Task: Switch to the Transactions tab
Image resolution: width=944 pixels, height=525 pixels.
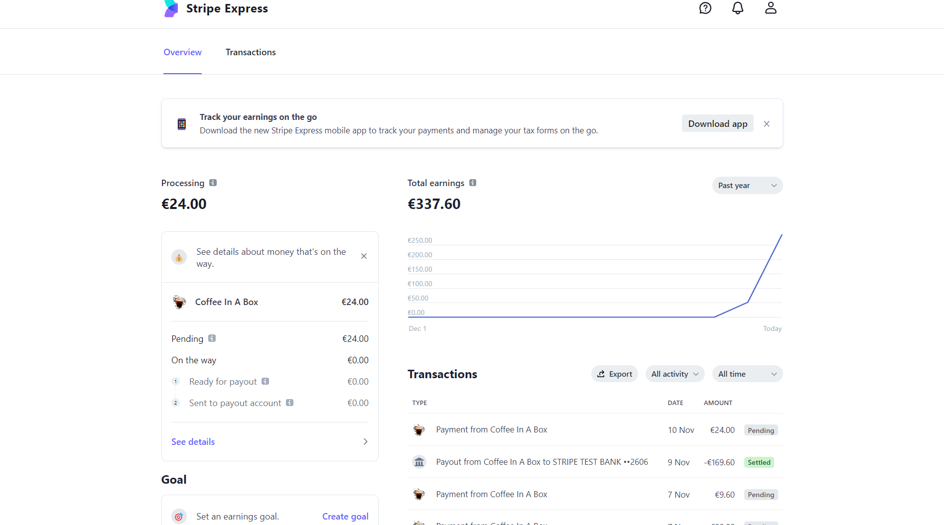Action: (x=251, y=52)
